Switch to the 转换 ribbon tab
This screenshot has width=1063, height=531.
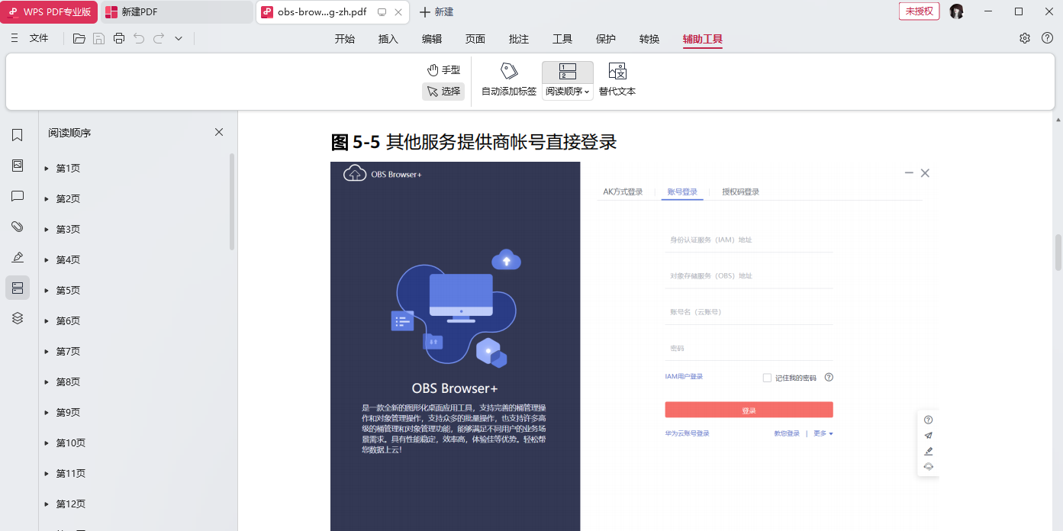coord(649,39)
